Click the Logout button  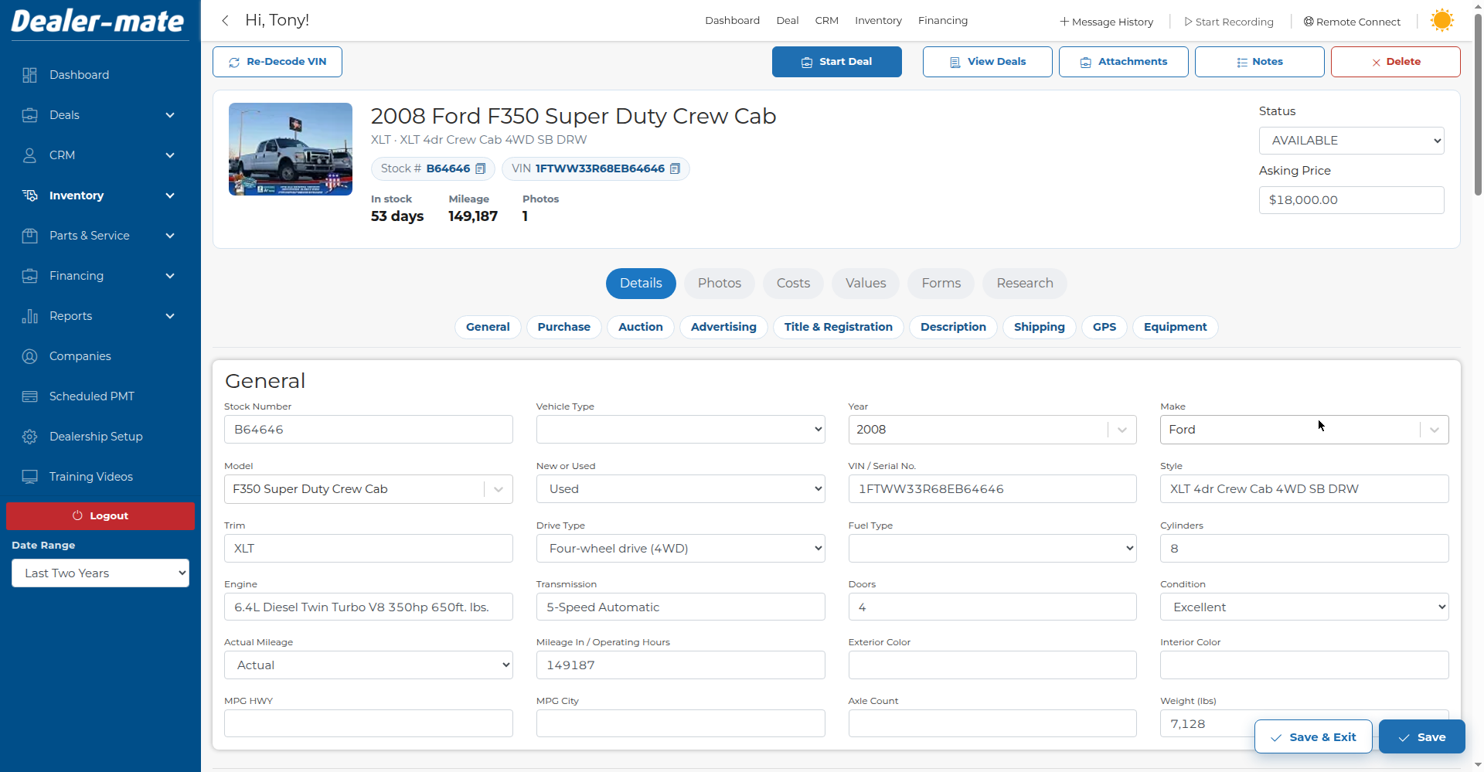coord(100,516)
